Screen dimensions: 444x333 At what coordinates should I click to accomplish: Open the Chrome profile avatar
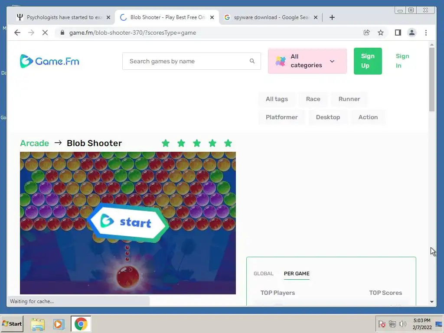coord(412,33)
